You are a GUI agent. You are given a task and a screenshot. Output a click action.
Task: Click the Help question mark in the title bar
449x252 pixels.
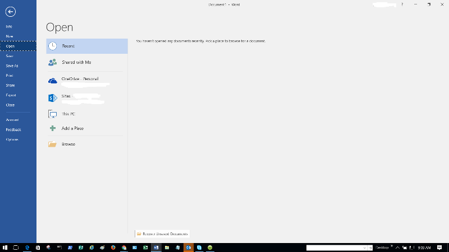tap(402, 4)
